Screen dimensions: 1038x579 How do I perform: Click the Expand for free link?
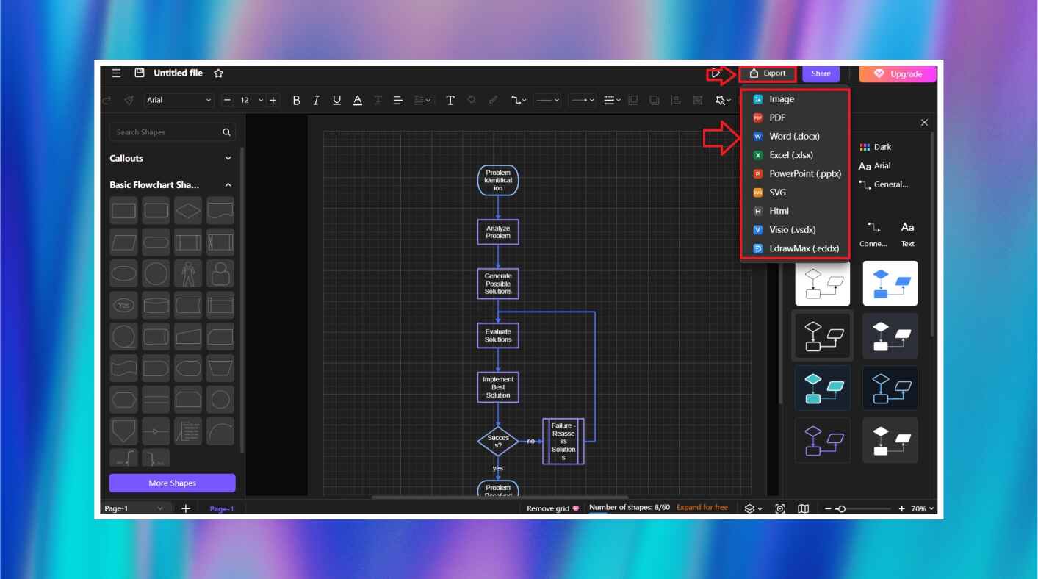coord(702,508)
